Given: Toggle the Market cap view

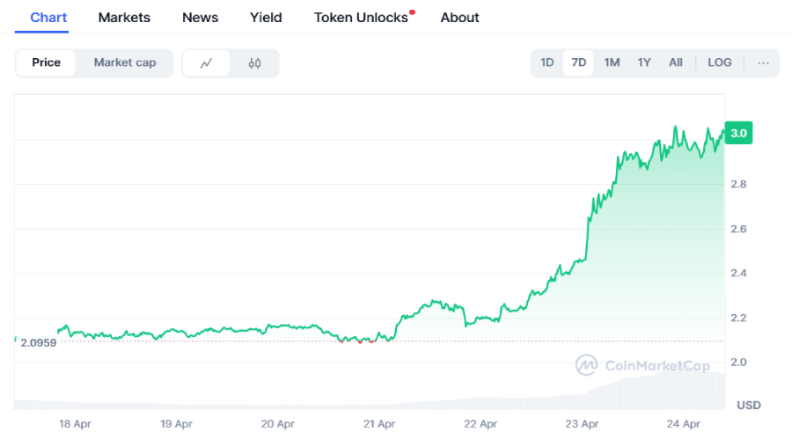Looking at the screenshot, I should (125, 62).
